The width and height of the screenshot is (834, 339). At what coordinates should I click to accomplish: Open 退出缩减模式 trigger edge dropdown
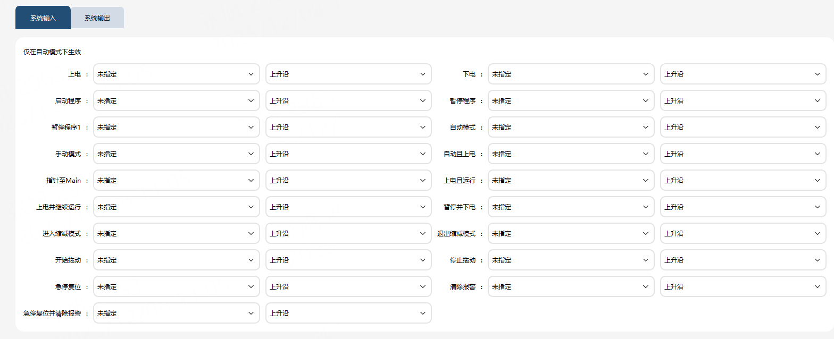click(744, 234)
